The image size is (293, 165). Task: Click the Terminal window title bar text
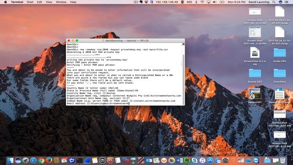[x=127, y=40]
